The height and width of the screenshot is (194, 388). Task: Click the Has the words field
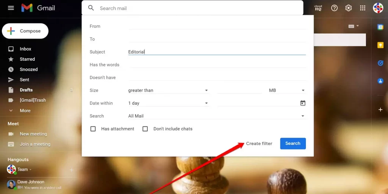click(x=217, y=65)
